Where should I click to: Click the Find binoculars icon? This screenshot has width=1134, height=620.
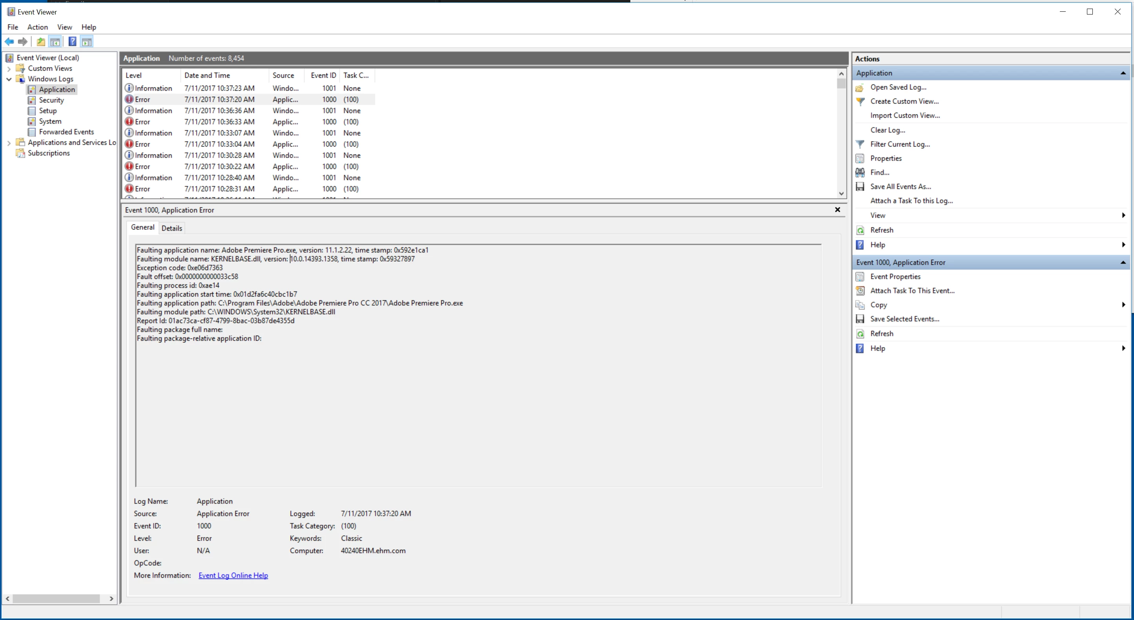[860, 173]
